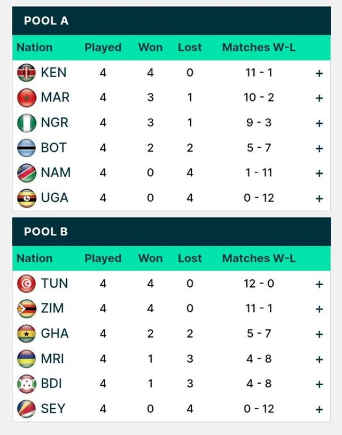Expand the TUN row details

pos(319,284)
